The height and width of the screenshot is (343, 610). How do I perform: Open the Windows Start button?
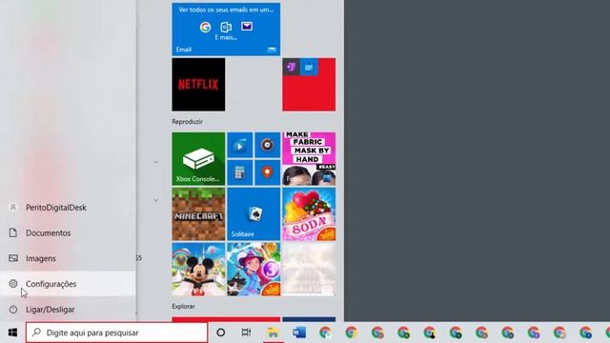point(12,333)
